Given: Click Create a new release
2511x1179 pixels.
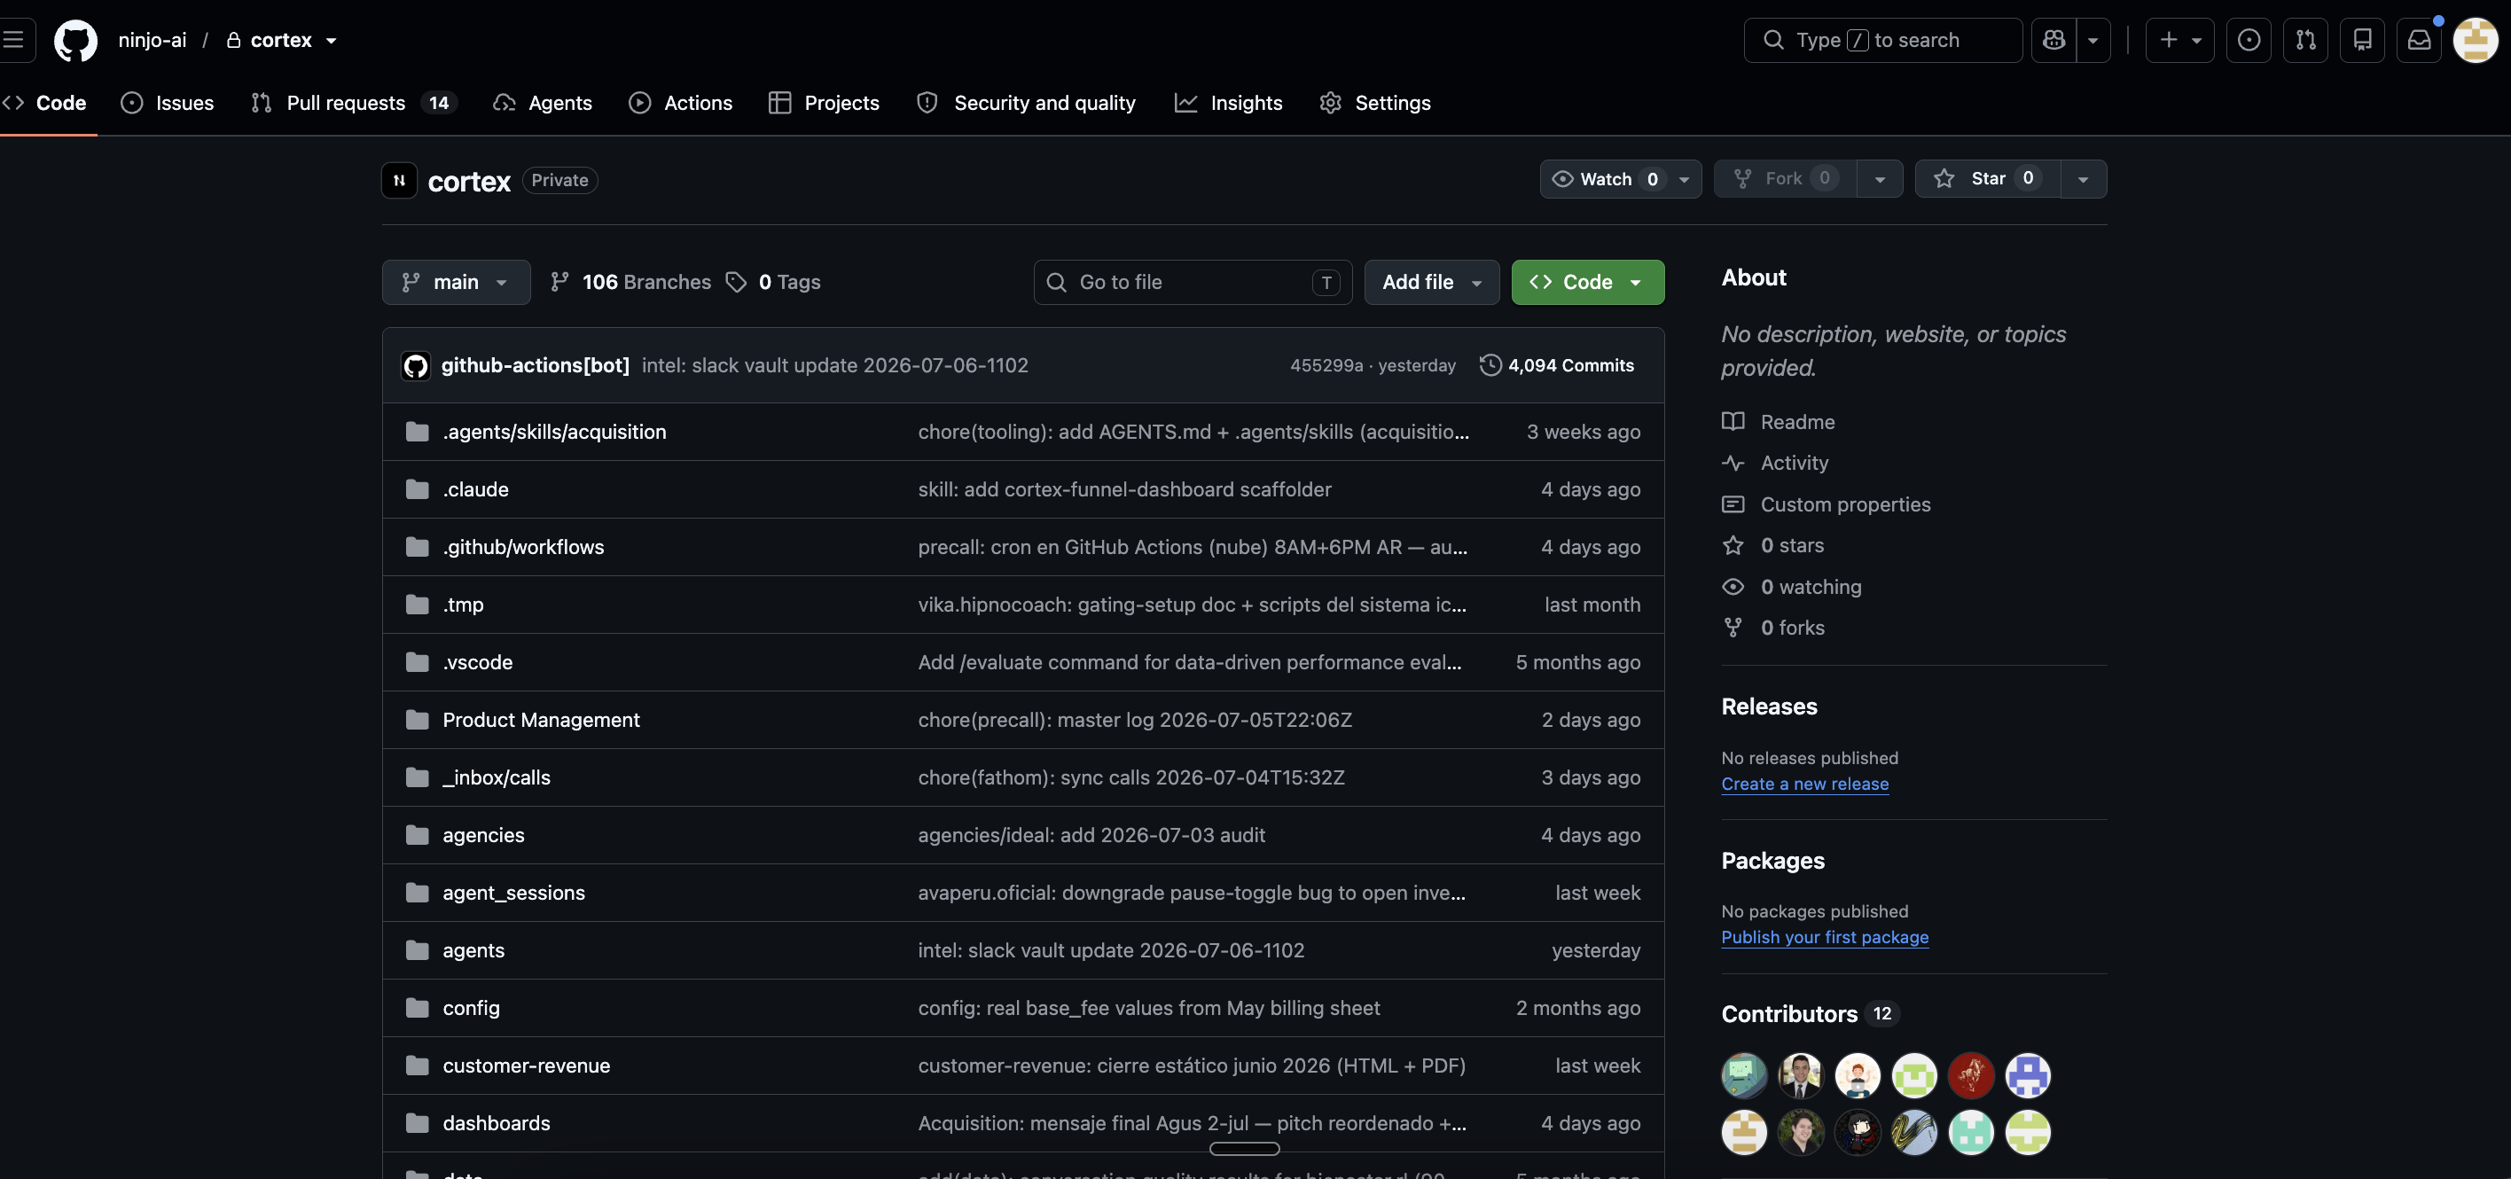Looking at the screenshot, I should pyautogui.click(x=1804, y=784).
